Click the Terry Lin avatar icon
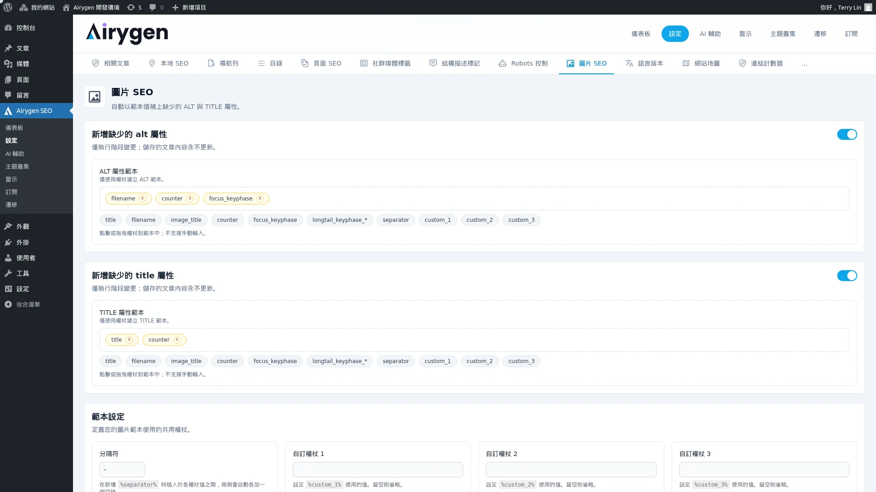876x492 pixels. (868, 7)
